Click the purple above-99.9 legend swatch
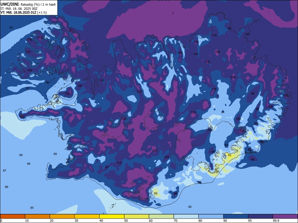This screenshot has height=223, width=298. [285, 216]
